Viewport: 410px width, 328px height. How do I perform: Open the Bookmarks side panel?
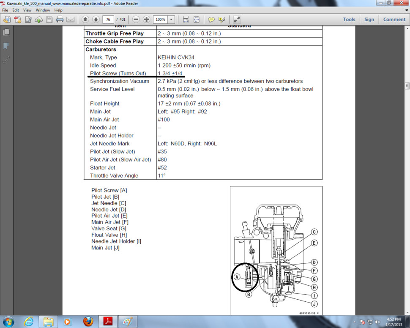pos(6,46)
